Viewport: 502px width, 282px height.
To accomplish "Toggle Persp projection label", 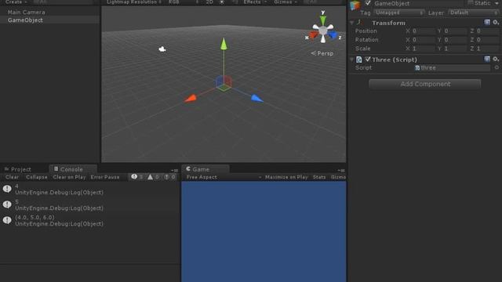I will tap(322, 53).
